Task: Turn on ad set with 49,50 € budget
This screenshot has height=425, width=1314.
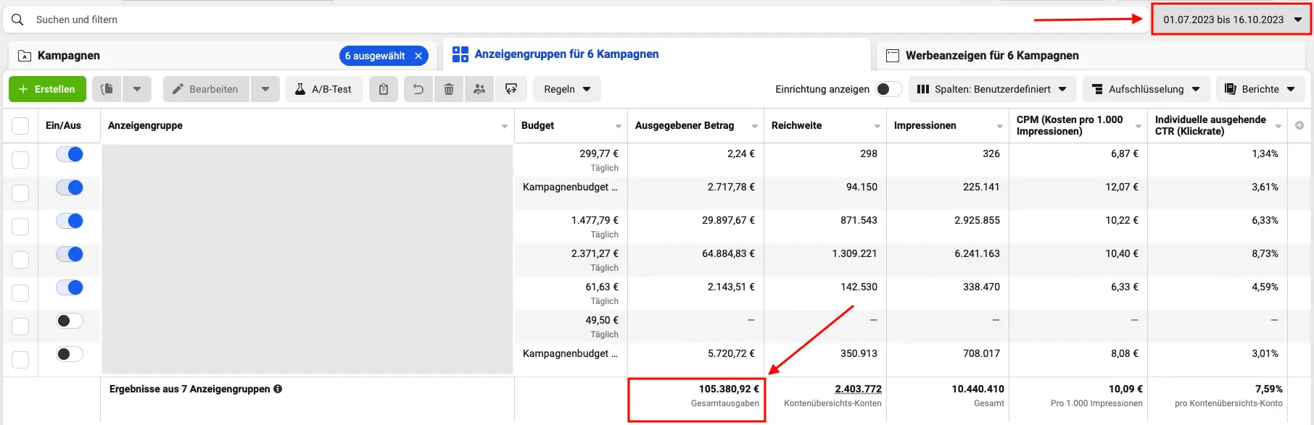Action: tap(70, 321)
